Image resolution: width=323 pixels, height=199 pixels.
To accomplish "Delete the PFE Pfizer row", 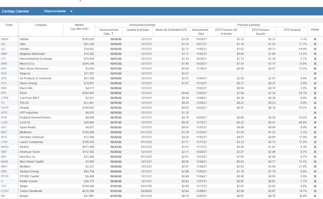I will tap(315, 93).
